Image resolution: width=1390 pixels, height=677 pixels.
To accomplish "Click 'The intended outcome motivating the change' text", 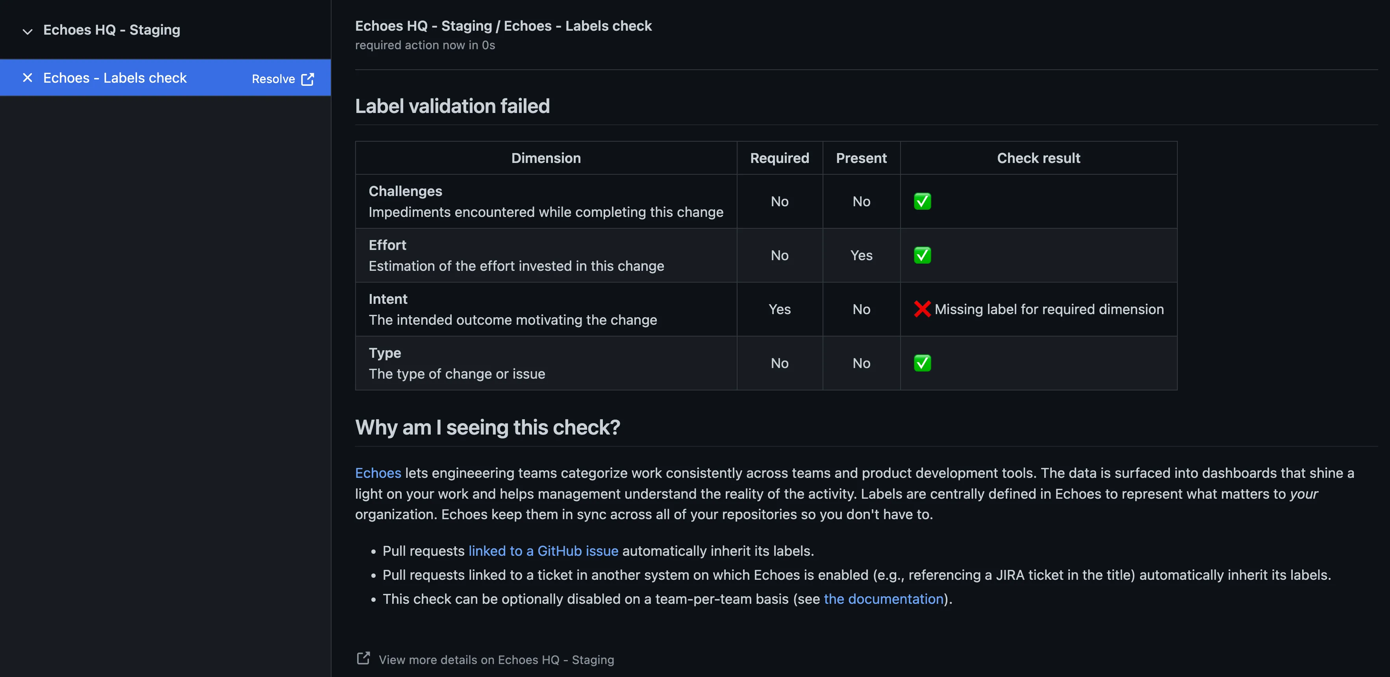I will pos(513,320).
